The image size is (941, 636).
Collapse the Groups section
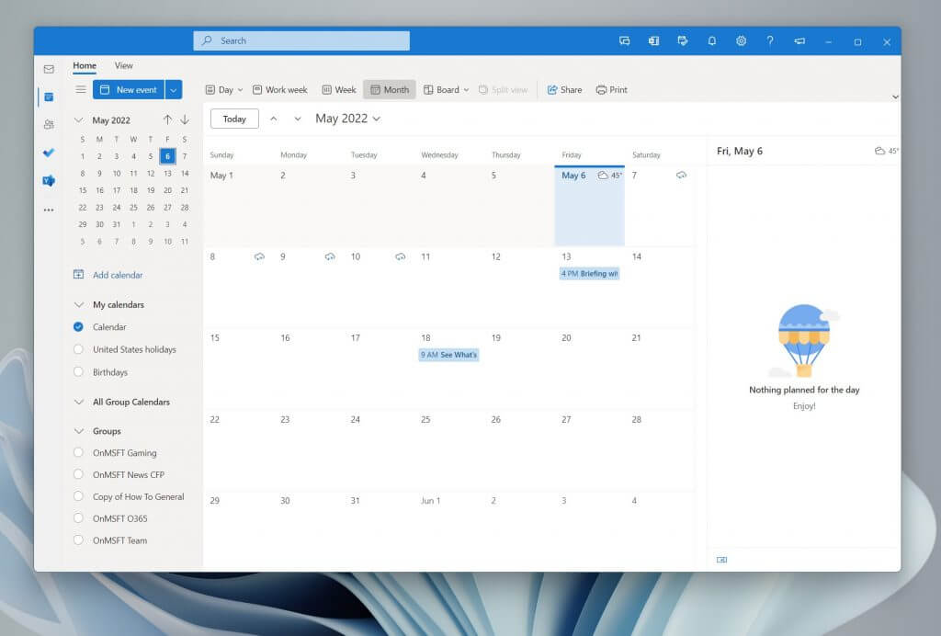coord(79,431)
